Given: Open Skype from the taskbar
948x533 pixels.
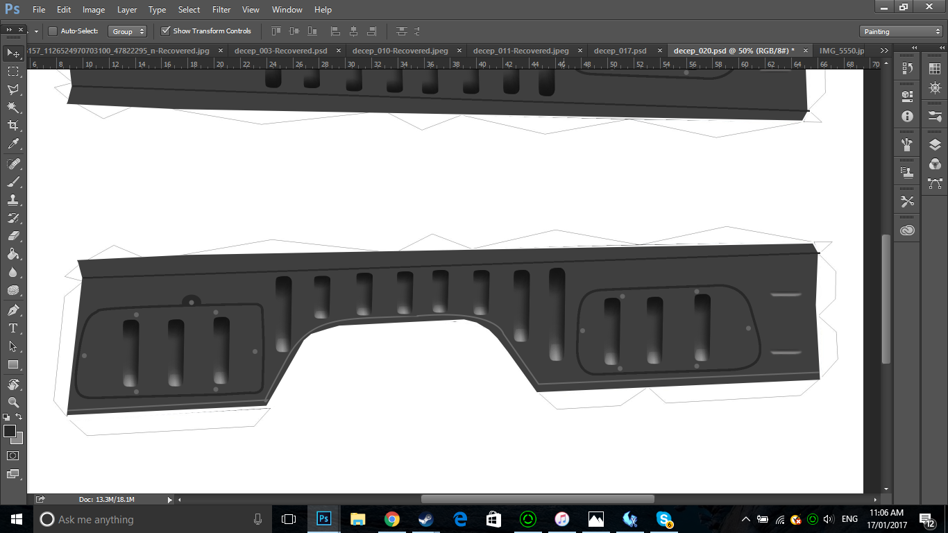Looking at the screenshot, I should tap(664, 519).
